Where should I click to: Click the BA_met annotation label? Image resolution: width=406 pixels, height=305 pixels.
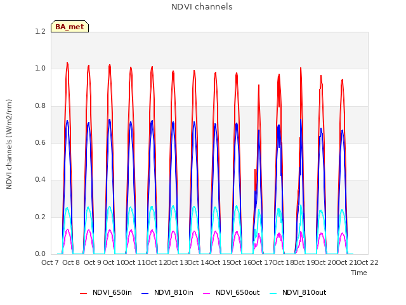pos(70,27)
